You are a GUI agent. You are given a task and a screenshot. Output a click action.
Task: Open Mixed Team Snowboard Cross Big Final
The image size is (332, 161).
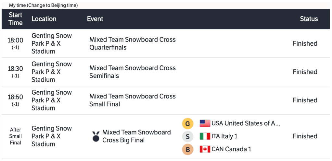[136, 136]
